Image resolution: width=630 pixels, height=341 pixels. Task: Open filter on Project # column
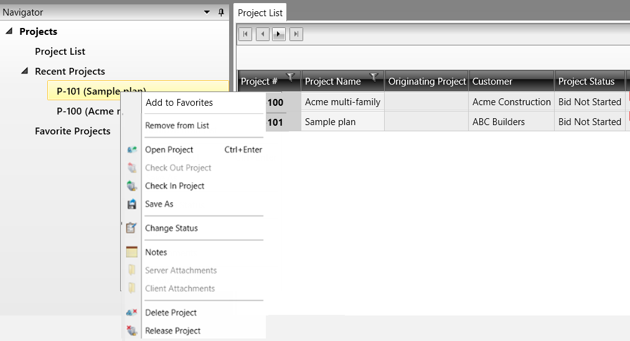coord(291,77)
